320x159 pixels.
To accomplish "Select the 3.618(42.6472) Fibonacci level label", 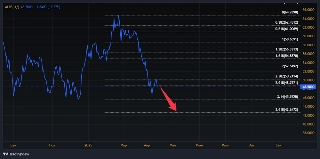I will tap(287, 110).
